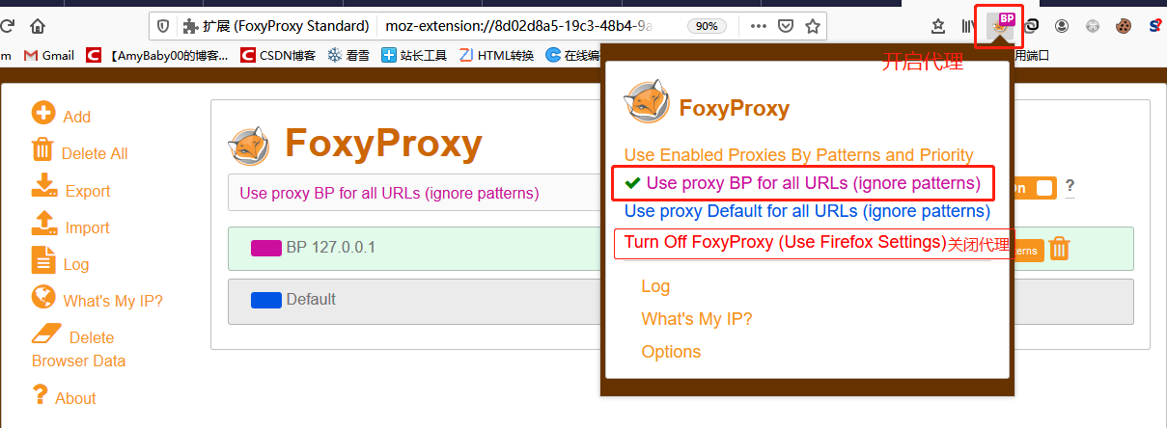The width and height of the screenshot is (1167, 428).
Task: Click the bookmarks menu star-tray icon in toolbar
Action: click(x=937, y=26)
